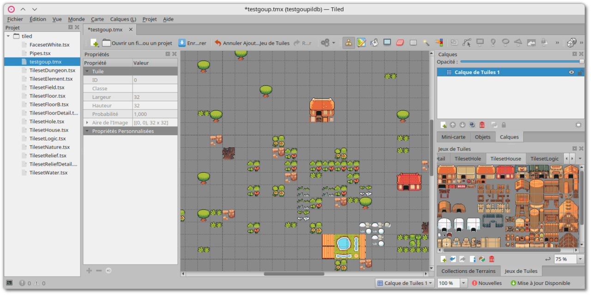Lock Calque de Tuiles 1 layer
The height and width of the screenshot is (295, 591).
click(x=581, y=72)
